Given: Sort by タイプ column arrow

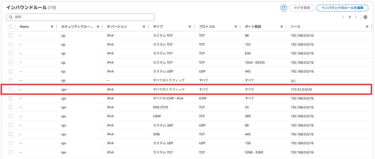Looking at the screenshot, I should tap(190, 27).
